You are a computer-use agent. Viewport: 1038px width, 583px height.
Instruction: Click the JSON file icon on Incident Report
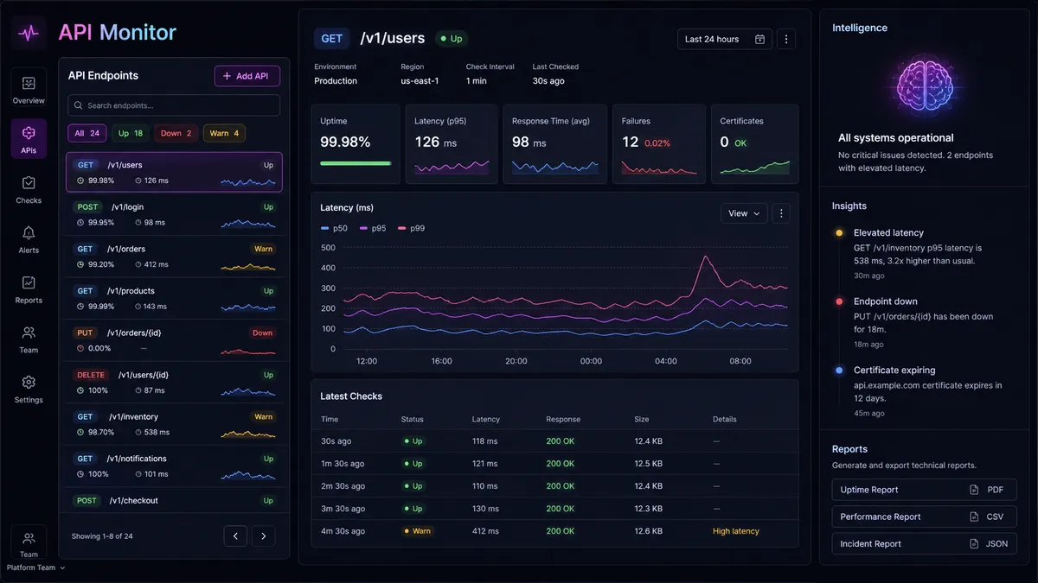tap(974, 544)
